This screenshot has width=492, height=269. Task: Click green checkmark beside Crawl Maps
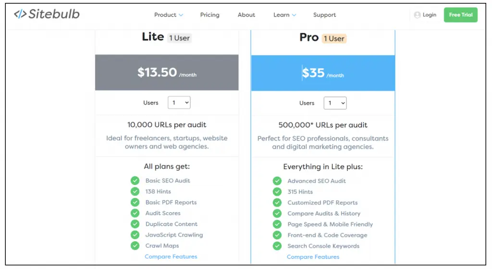pos(135,245)
